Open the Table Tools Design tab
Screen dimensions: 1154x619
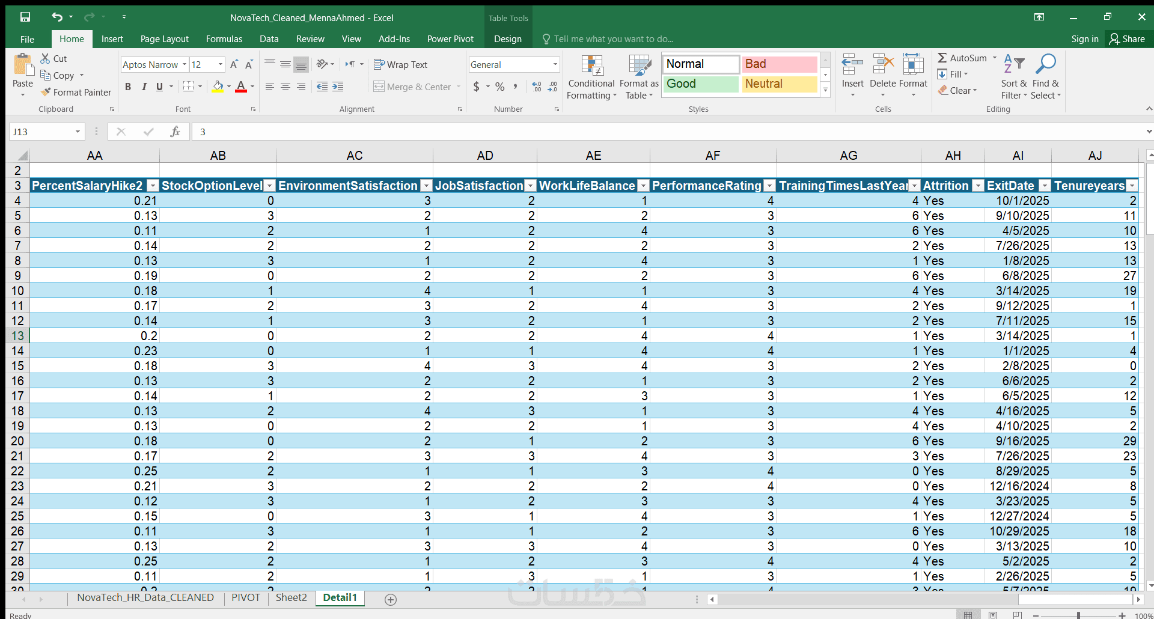(508, 39)
